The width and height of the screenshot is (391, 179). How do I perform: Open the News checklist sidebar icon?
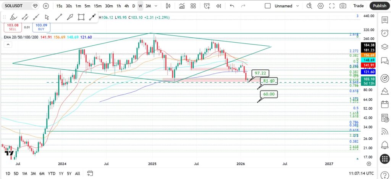point(385,118)
